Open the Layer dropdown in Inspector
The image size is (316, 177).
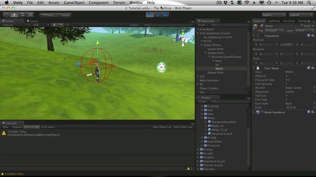pyautogui.click(x=305, y=30)
